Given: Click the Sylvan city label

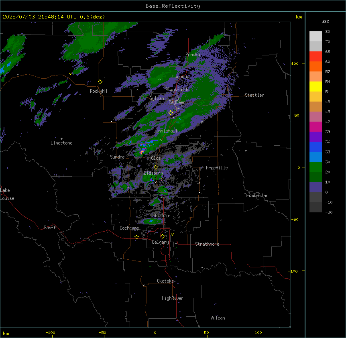Looking at the screenshot, I should [157, 98].
